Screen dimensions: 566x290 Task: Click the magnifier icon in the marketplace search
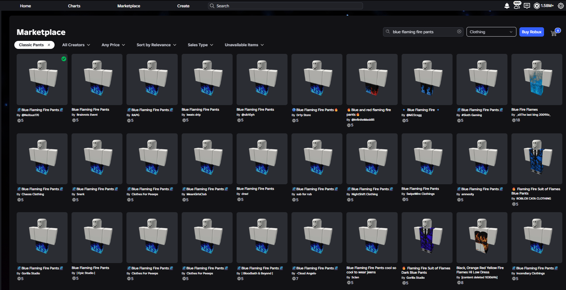click(388, 32)
